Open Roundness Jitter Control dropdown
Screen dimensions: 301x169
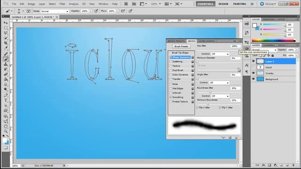coord(220,96)
